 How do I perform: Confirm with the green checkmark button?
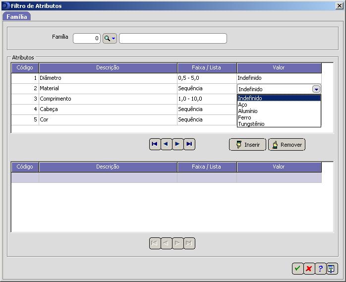point(297,268)
